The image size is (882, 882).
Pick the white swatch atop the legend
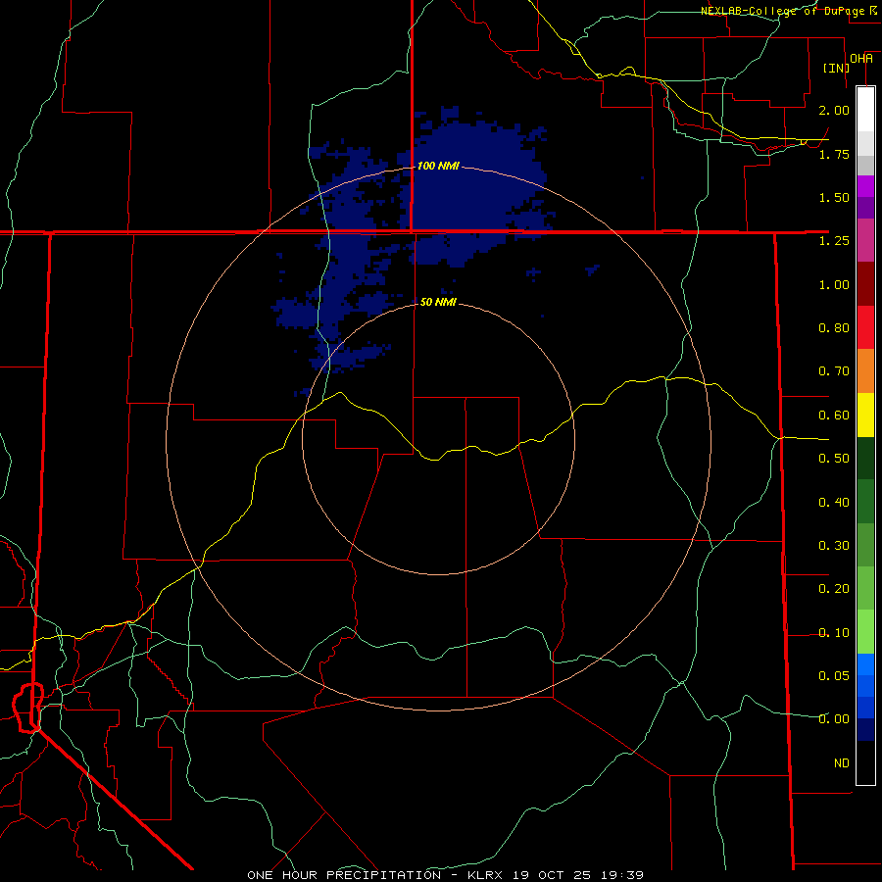pyautogui.click(x=865, y=109)
